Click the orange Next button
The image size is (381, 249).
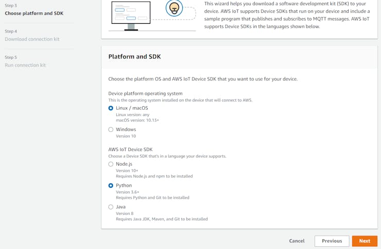coord(365,241)
